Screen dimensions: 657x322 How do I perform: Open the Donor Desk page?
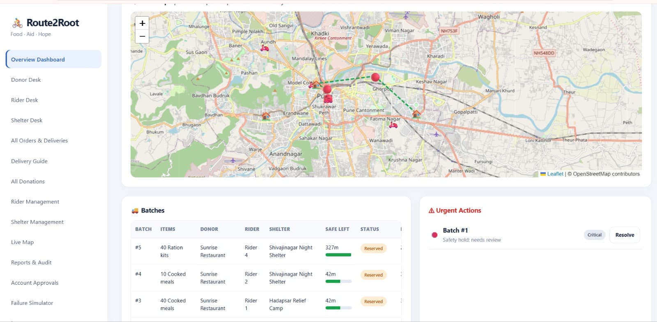pyautogui.click(x=26, y=80)
